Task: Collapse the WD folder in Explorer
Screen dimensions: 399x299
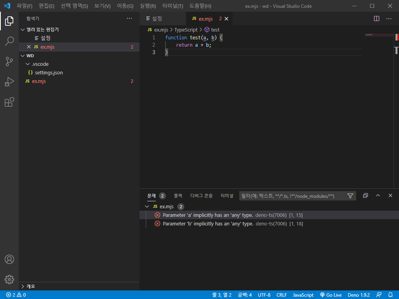Action: [23, 55]
